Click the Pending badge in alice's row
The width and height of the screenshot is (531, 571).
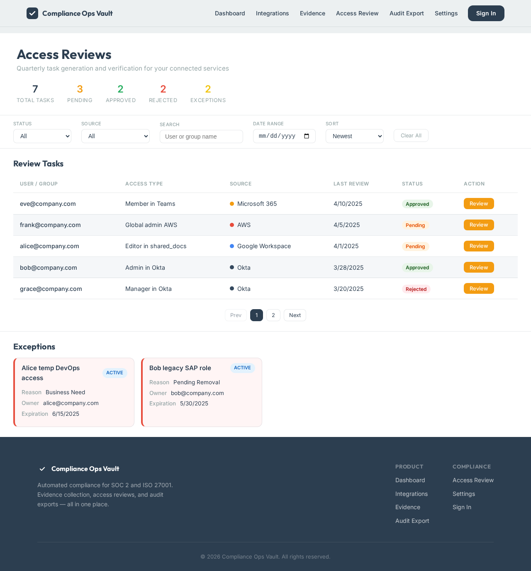coord(415,246)
